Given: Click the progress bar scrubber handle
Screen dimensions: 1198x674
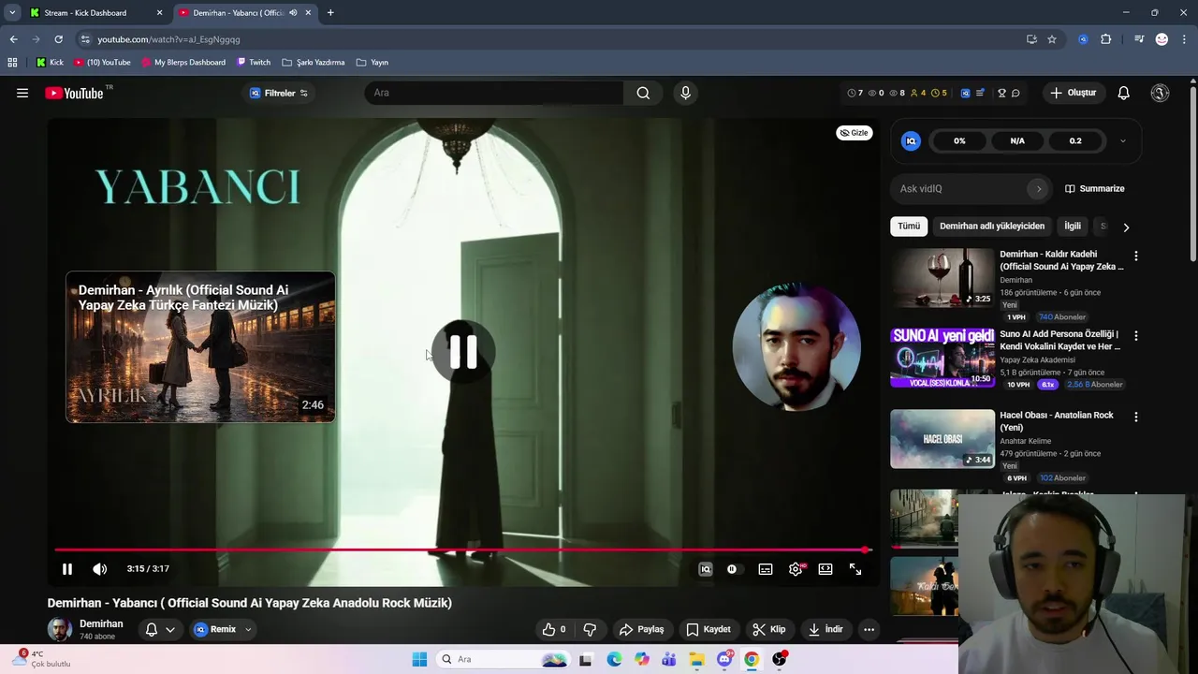Looking at the screenshot, I should click(866, 550).
